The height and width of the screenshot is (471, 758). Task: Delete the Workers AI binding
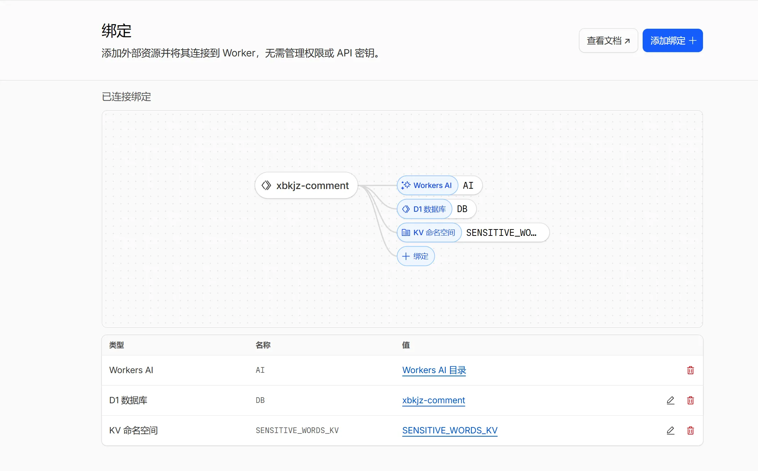pyautogui.click(x=690, y=370)
